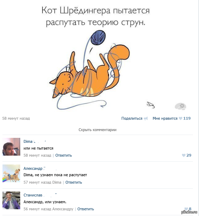The image size is (199, 216).
Task: Click the blue yarn ball in the drawing
Action: tap(98, 38)
